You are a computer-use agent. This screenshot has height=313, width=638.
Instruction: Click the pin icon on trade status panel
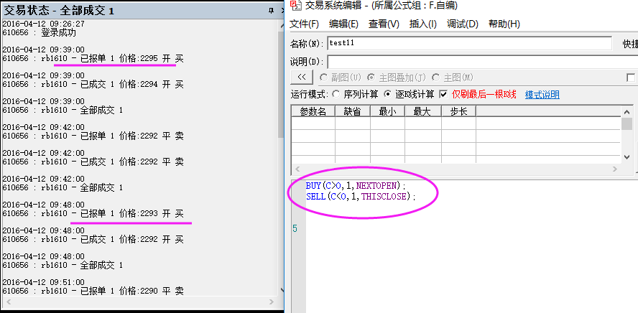[x=271, y=10]
